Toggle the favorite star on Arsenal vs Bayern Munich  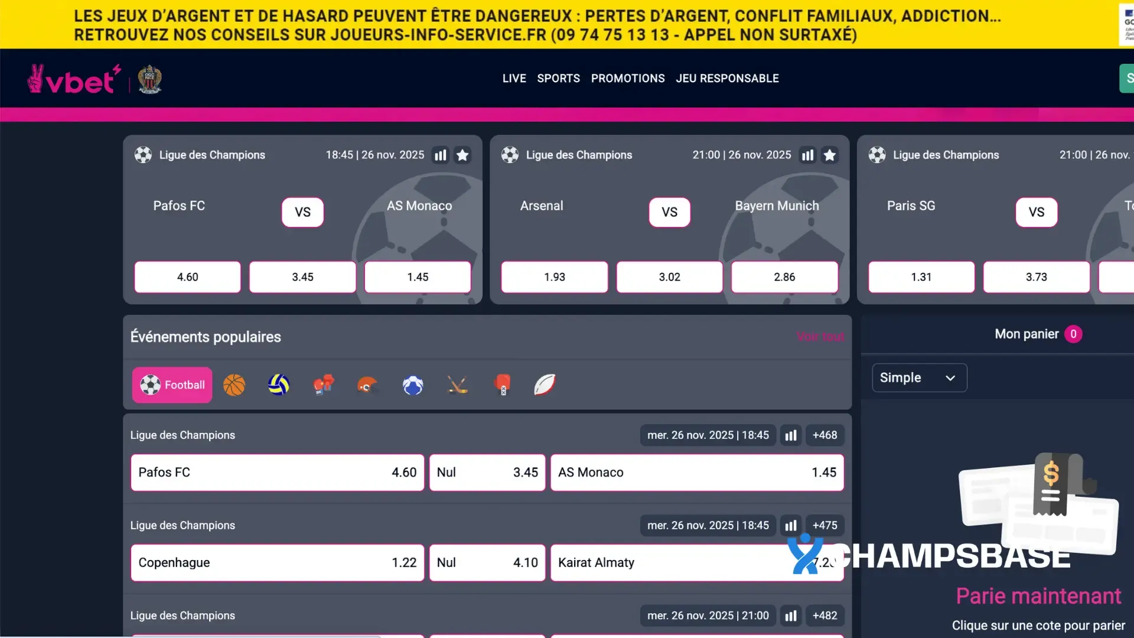(830, 155)
